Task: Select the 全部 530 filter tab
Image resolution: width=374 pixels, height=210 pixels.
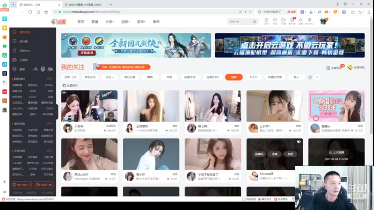Action: 71,77
